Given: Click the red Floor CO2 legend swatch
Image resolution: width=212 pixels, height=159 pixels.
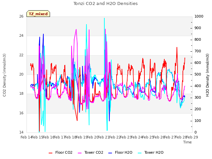Looking at the screenshot, I should pyautogui.click(x=51, y=153).
